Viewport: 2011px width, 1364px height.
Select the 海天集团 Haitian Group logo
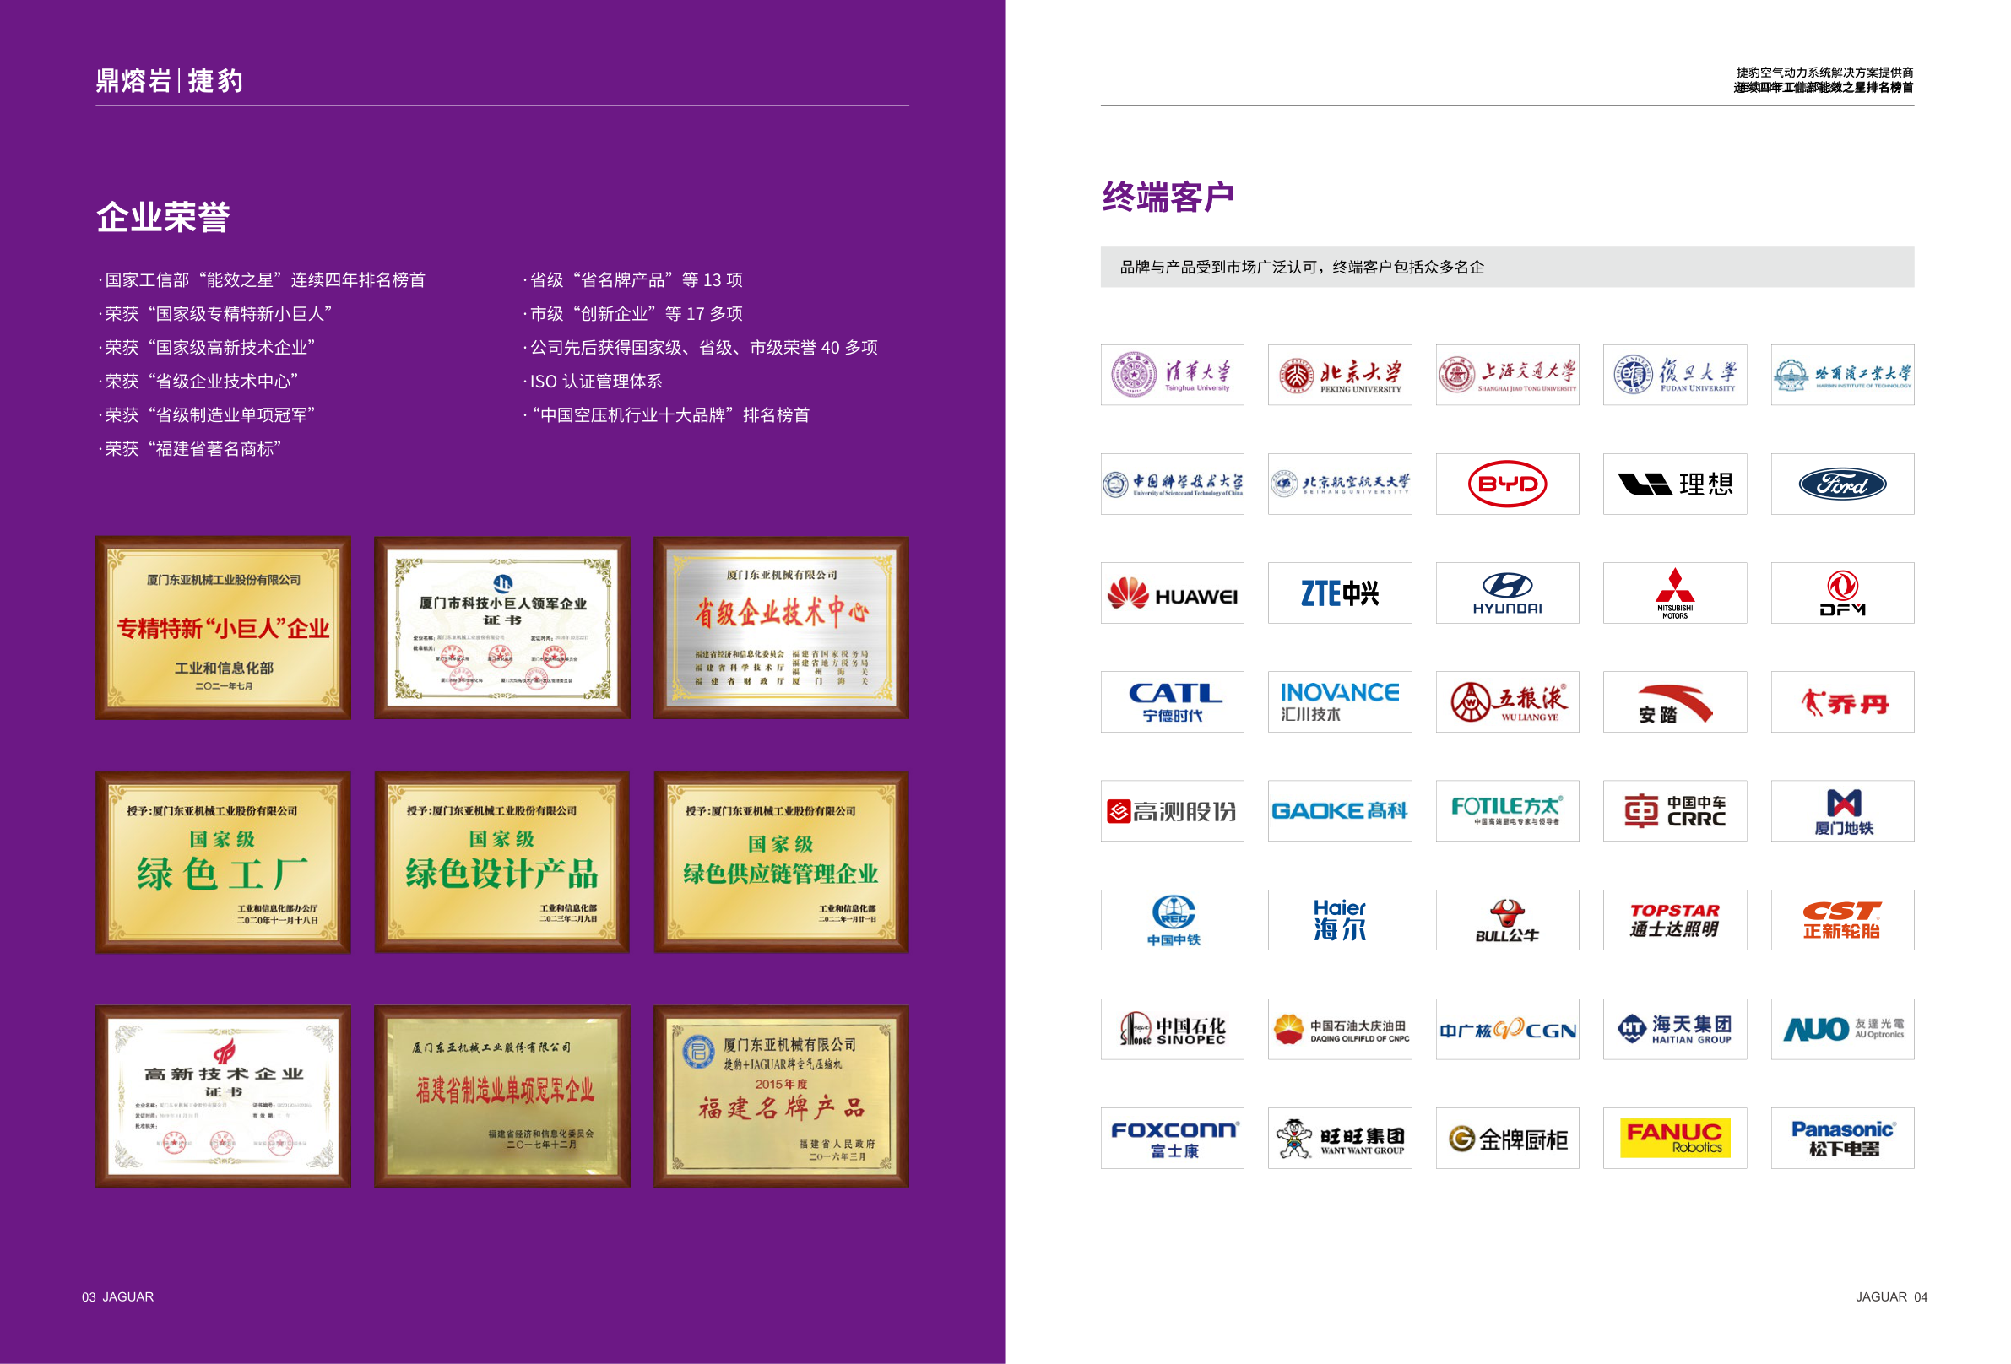tap(1674, 1028)
